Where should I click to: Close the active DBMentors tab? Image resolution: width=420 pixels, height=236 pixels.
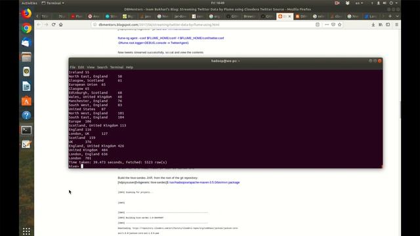pos(289,16)
